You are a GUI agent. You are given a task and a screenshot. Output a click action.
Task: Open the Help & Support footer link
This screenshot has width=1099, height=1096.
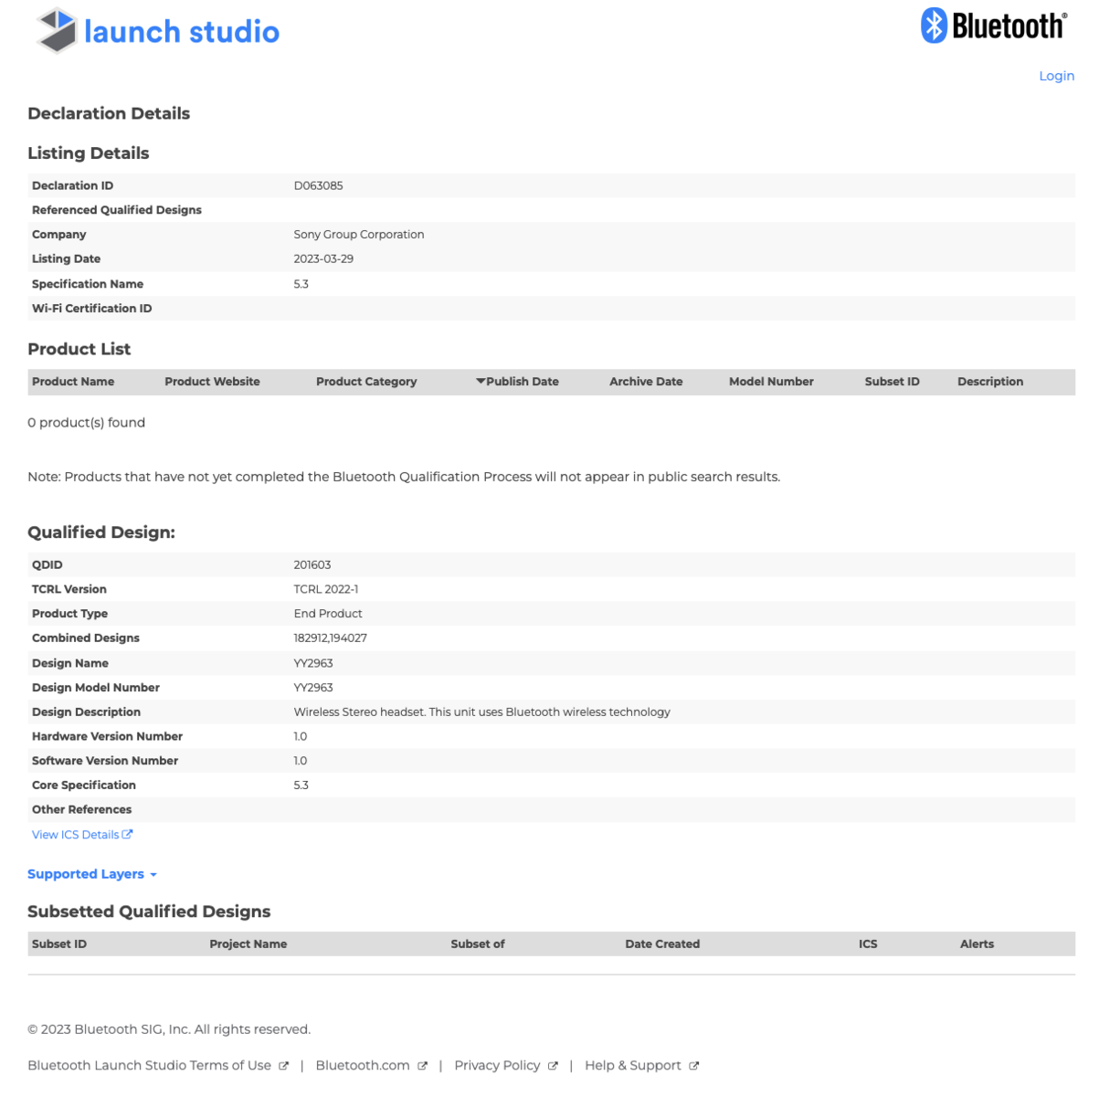pos(632,1066)
